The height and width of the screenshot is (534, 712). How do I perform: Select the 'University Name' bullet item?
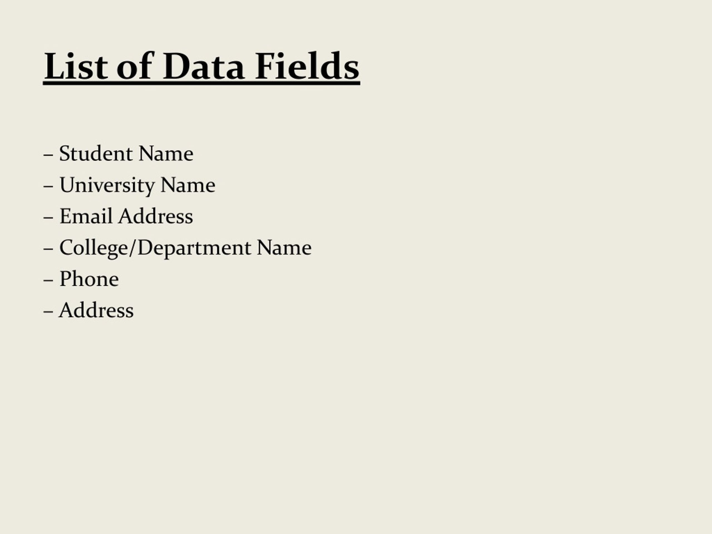tap(129, 186)
